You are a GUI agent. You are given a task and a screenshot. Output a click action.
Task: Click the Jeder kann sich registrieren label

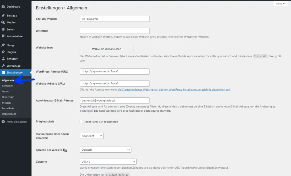coord(101,122)
